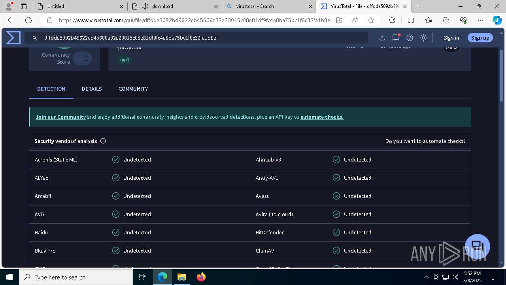Click the ALYac undetected checkmark icon
Image resolution: width=506 pixels, height=285 pixels.
click(116, 178)
